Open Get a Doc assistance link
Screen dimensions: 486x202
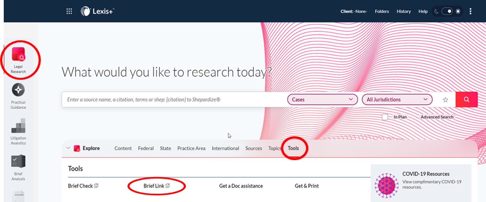241,186
